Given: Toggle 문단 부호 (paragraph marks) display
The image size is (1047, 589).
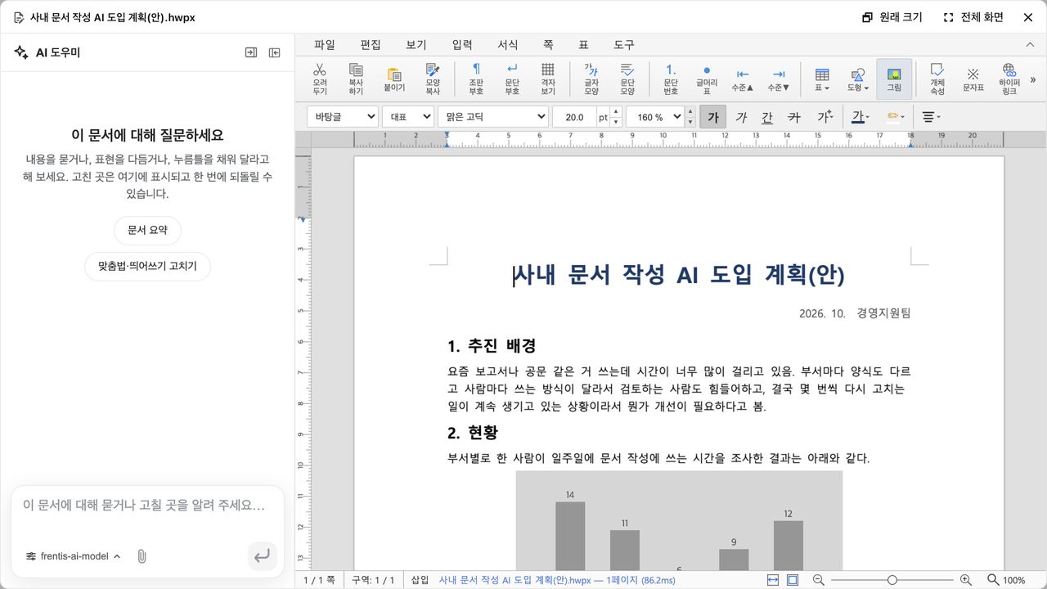Looking at the screenshot, I should (512, 79).
